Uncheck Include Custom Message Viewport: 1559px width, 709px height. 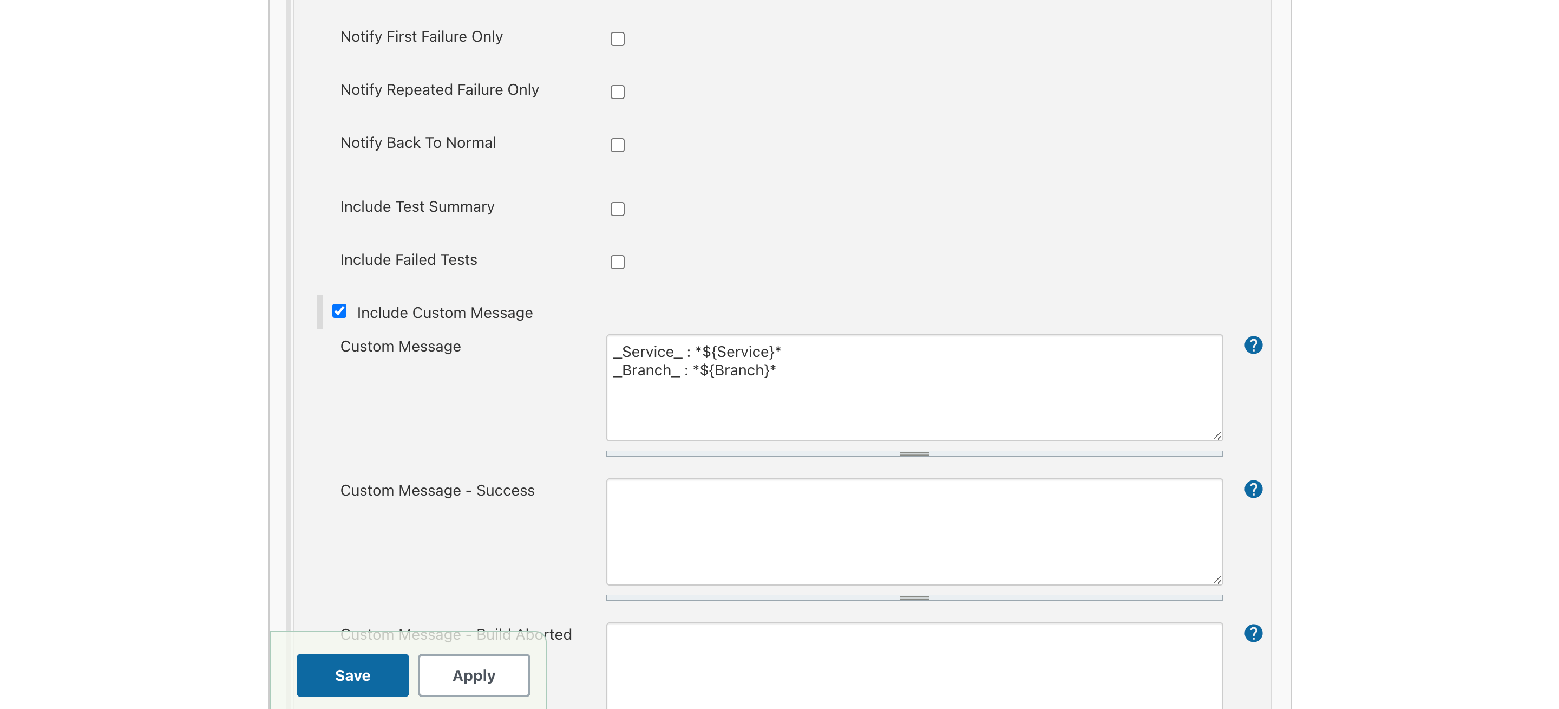339,310
